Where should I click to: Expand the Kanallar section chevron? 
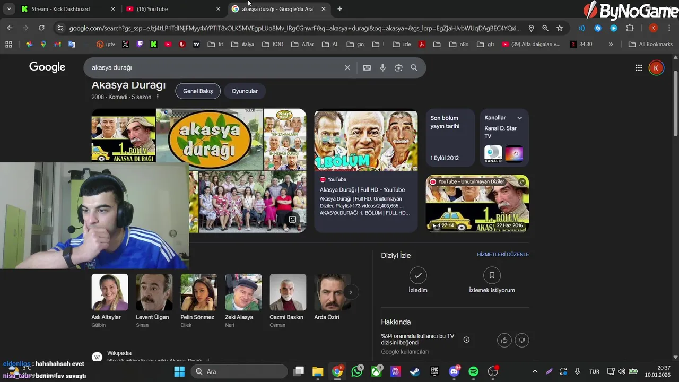pos(520,118)
